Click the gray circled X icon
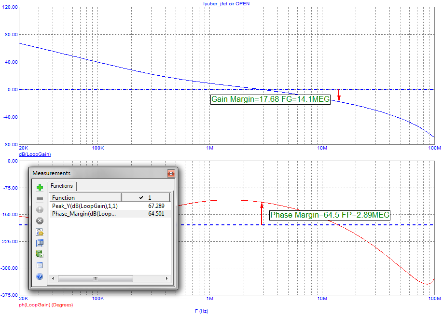 pyautogui.click(x=40, y=221)
